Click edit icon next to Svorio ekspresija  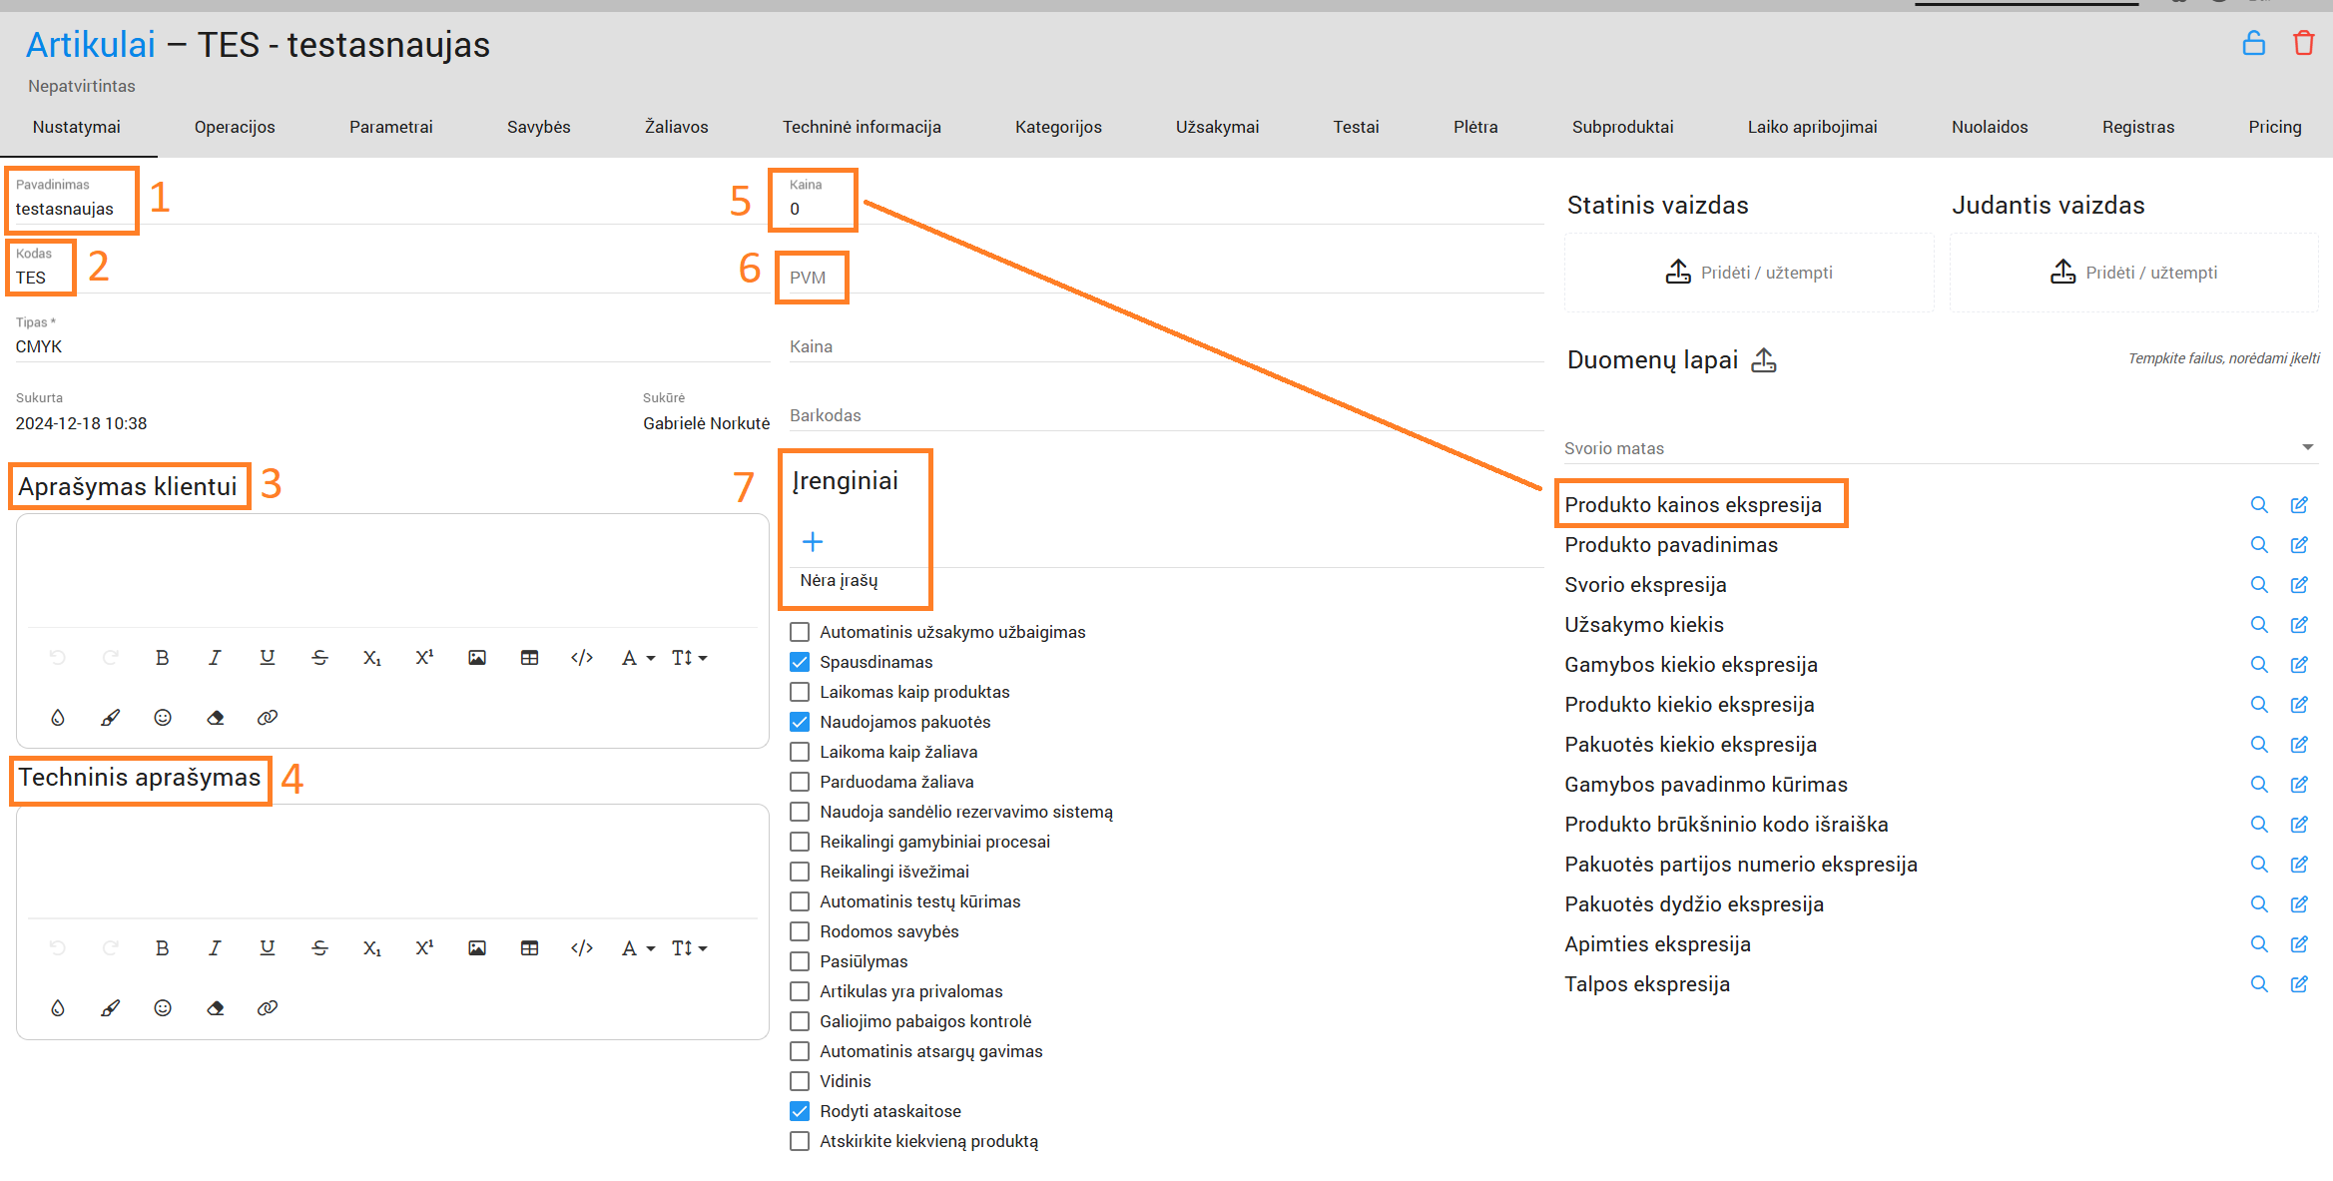coord(2299,585)
